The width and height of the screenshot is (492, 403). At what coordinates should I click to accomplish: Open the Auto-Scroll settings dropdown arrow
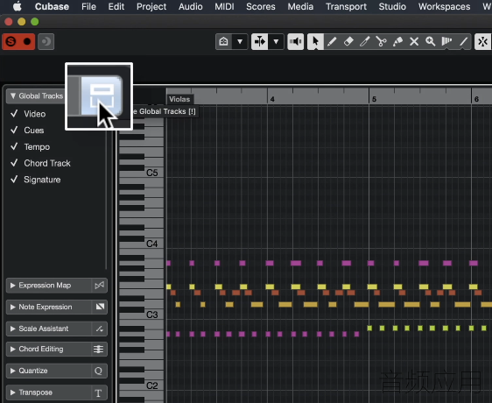click(276, 41)
